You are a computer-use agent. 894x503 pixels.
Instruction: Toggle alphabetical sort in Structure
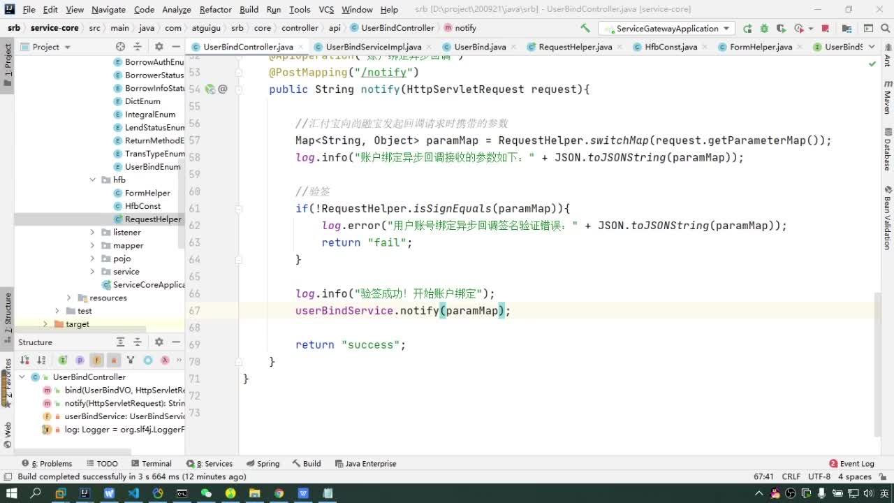coord(42,360)
